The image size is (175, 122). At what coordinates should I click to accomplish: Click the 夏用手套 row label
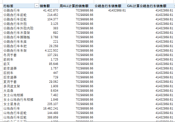pos(10,82)
